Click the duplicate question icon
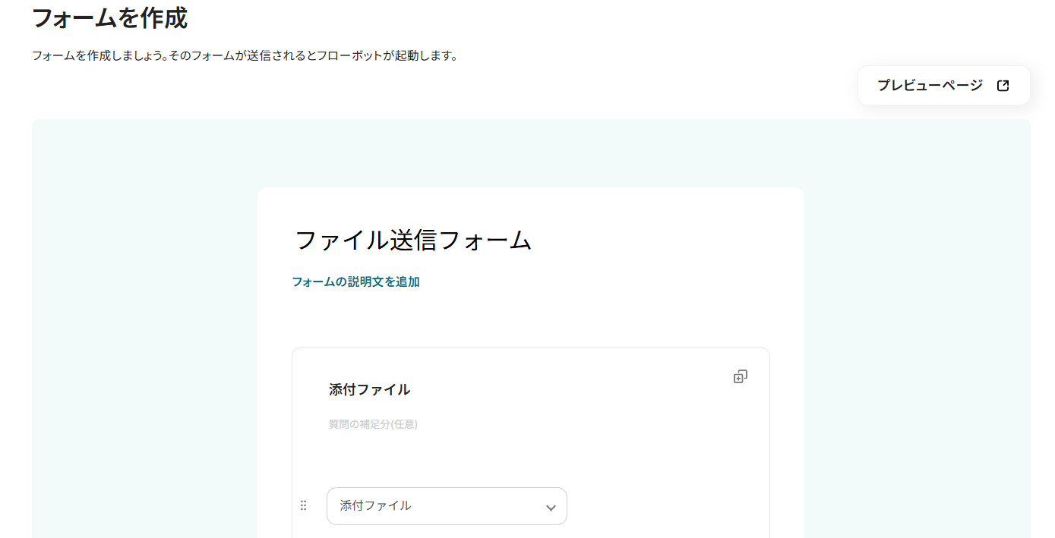This screenshot has height=538, width=1055. click(741, 376)
